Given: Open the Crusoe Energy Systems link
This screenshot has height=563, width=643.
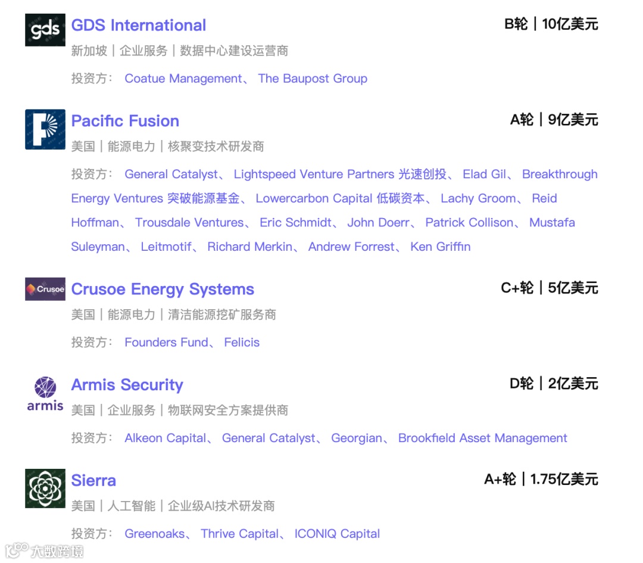Looking at the screenshot, I should pos(163,290).
